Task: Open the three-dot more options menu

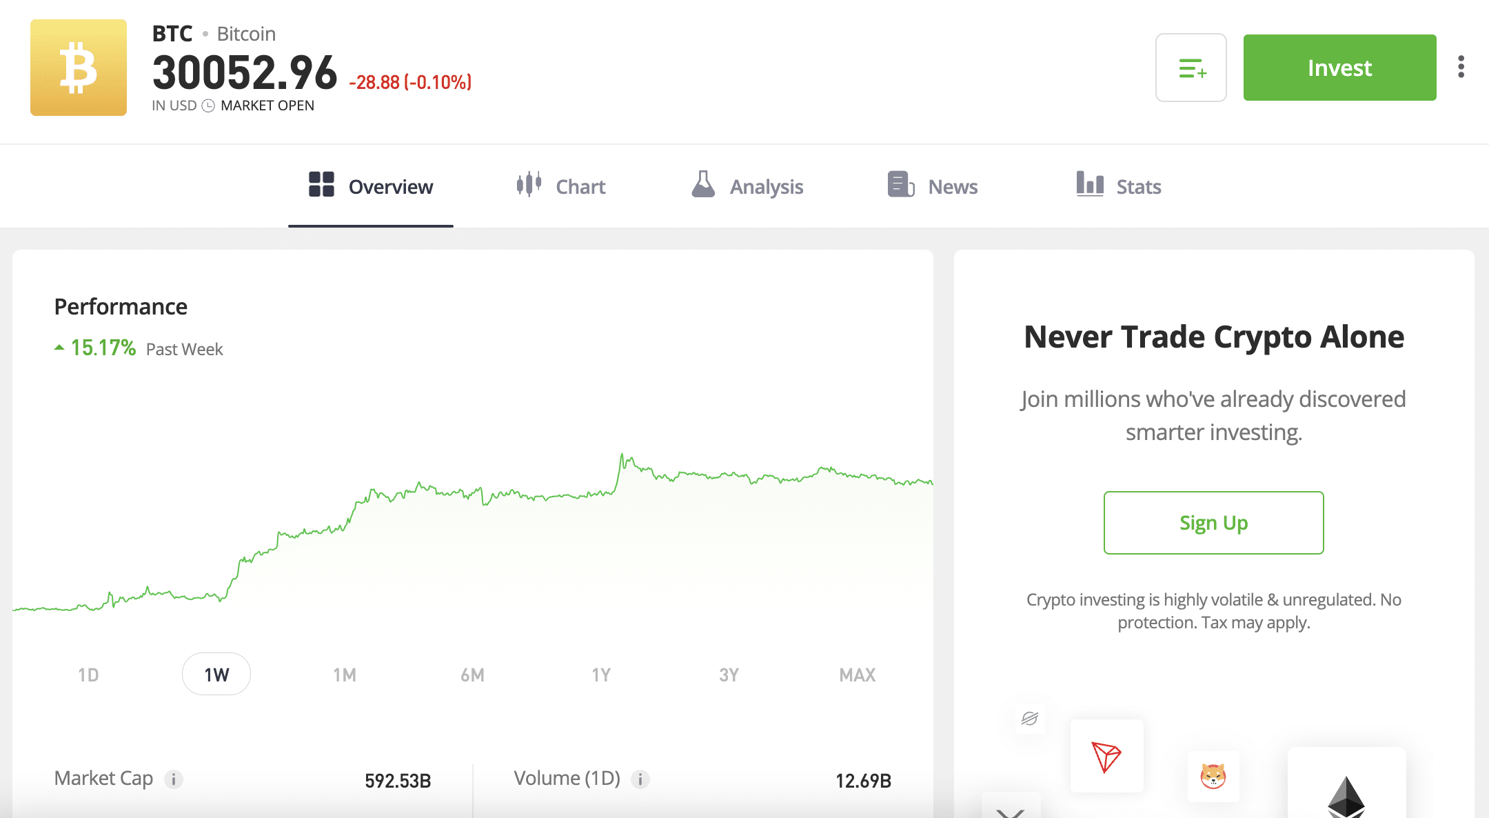Action: pos(1461,67)
